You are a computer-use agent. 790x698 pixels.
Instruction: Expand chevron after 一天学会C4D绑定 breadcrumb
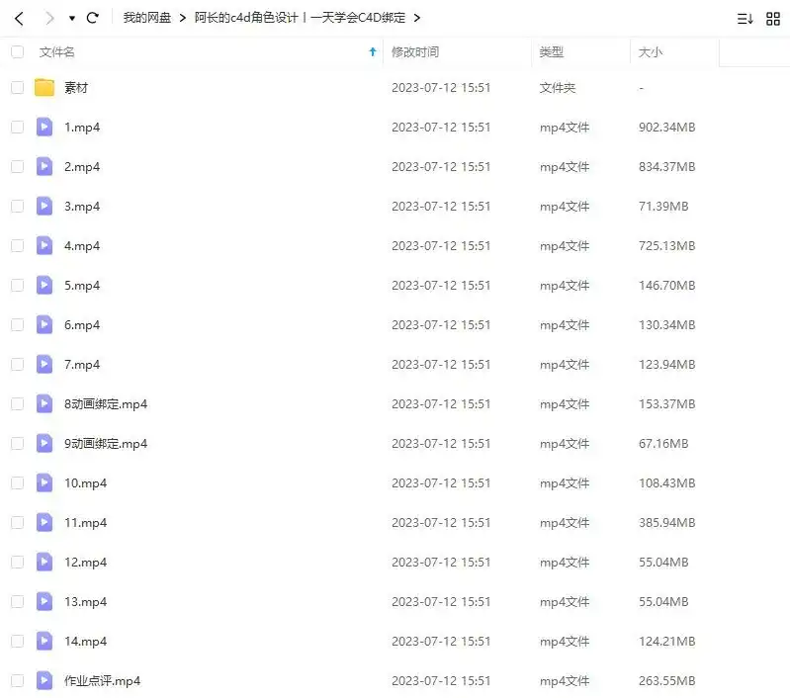click(x=416, y=18)
